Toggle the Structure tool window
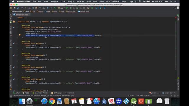 pyautogui.click(x=11, y=32)
